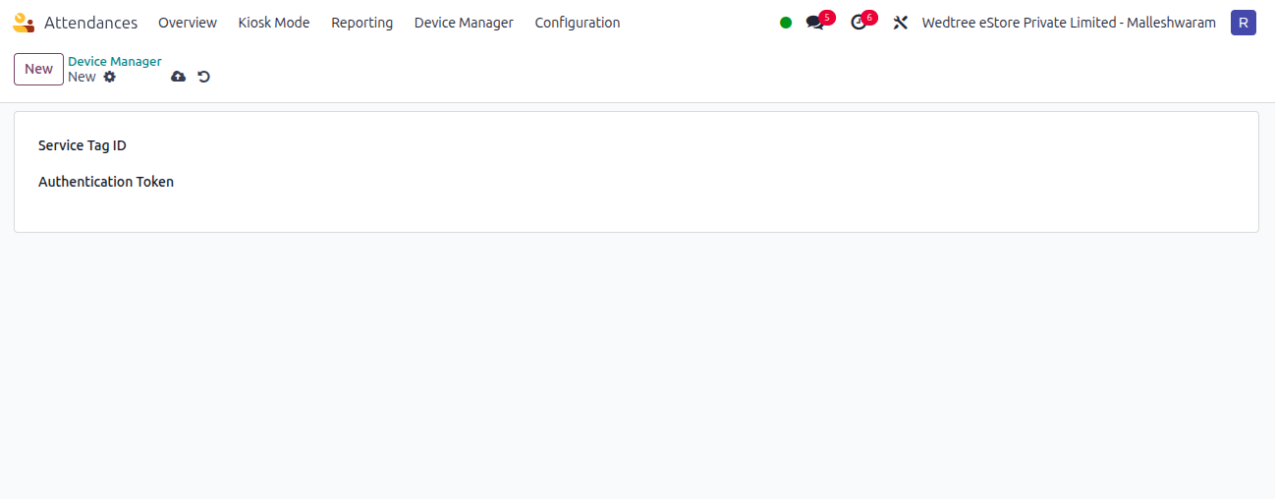Viewport: 1275px width, 499px height.
Task: Open the Reporting menu
Action: click(362, 23)
